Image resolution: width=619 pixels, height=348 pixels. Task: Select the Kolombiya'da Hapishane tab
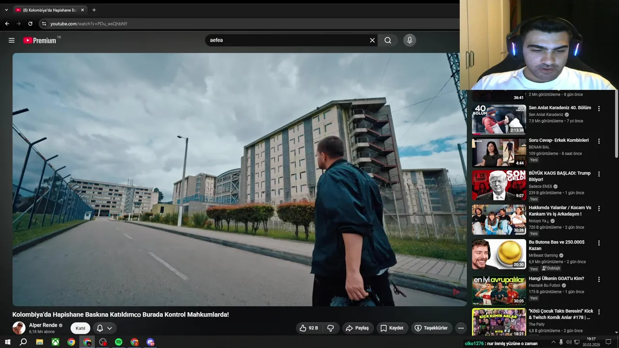point(50,10)
